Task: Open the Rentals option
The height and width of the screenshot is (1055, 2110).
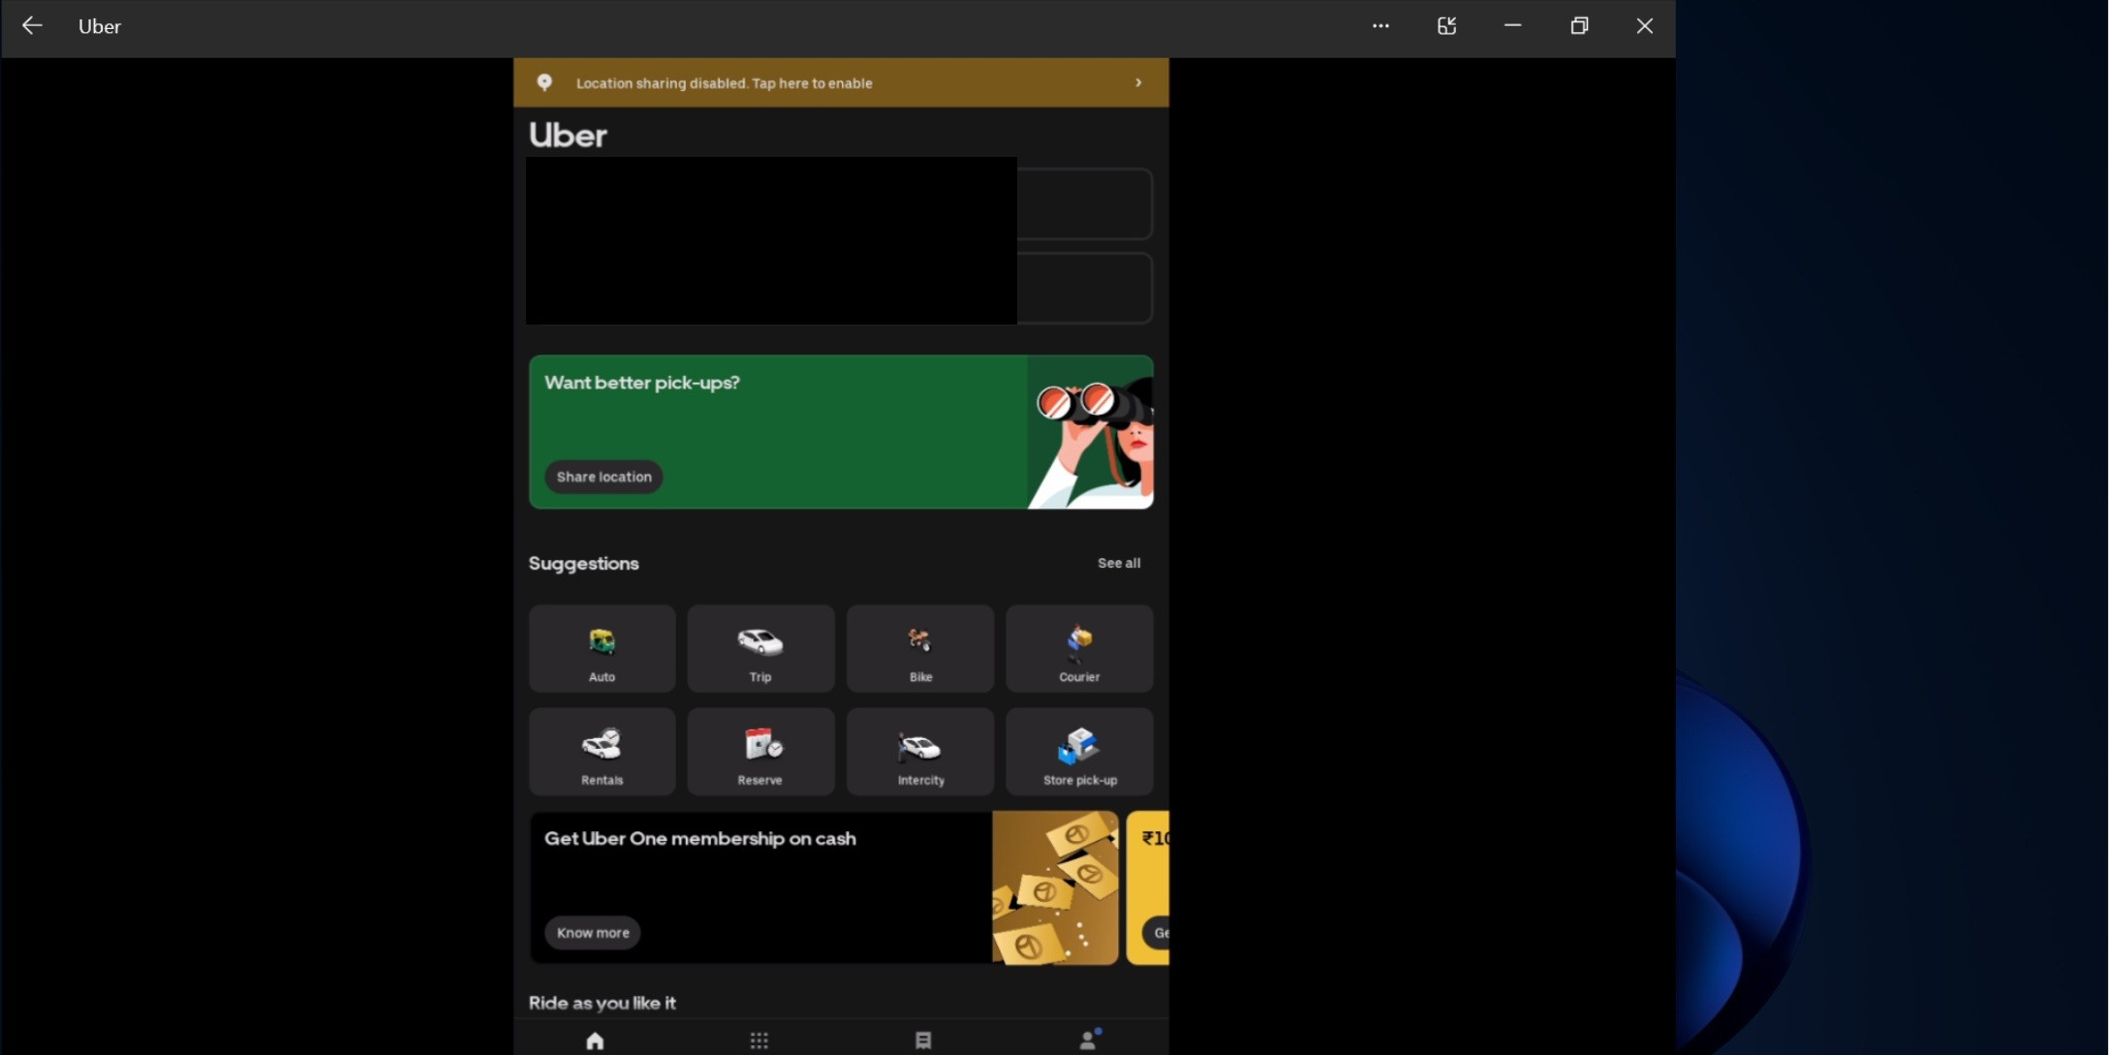Action: pyautogui.click(x=602, y=752)
